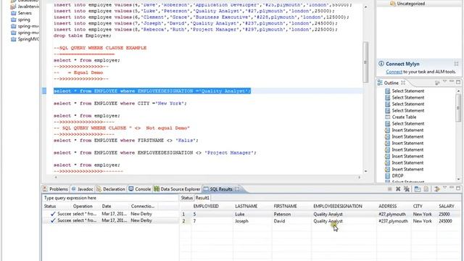Select the #27,plymouth address cell
This screenshot has width=464, height=261.
(x=392, y=214)
